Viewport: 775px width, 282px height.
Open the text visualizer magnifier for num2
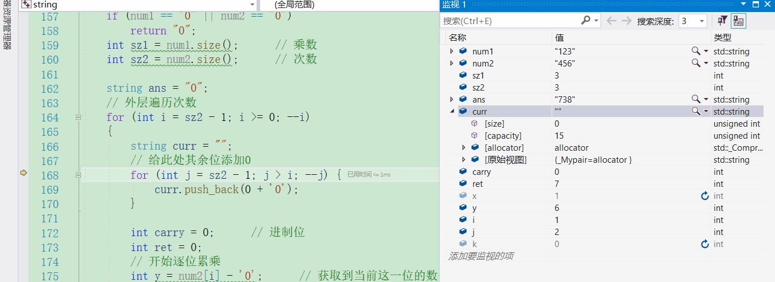pos(696,64)
